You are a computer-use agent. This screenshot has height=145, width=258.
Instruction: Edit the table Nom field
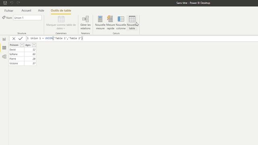(x=27, y=18)
